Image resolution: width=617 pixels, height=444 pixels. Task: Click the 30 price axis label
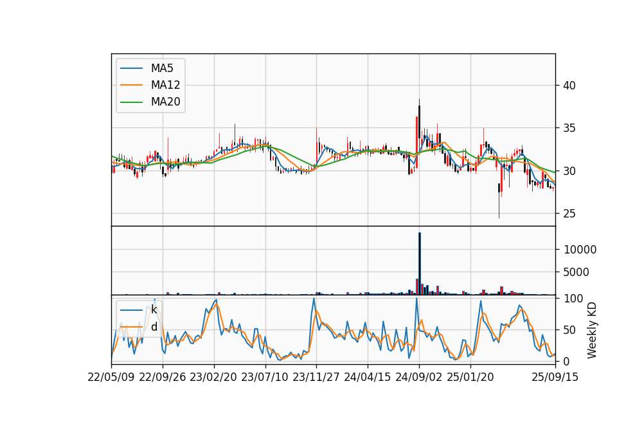click(x=569, y=171)
